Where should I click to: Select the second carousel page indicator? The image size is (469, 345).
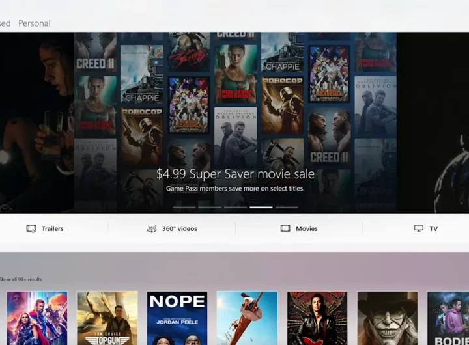pyautogui.click(x=210, y=207)
